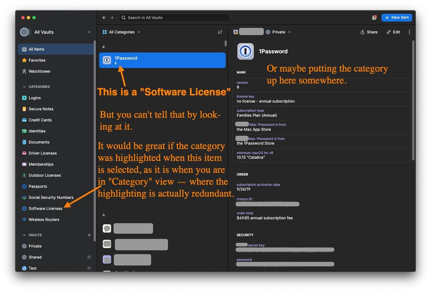Click the Watchtower sidebar icon

tap(24, 71)
